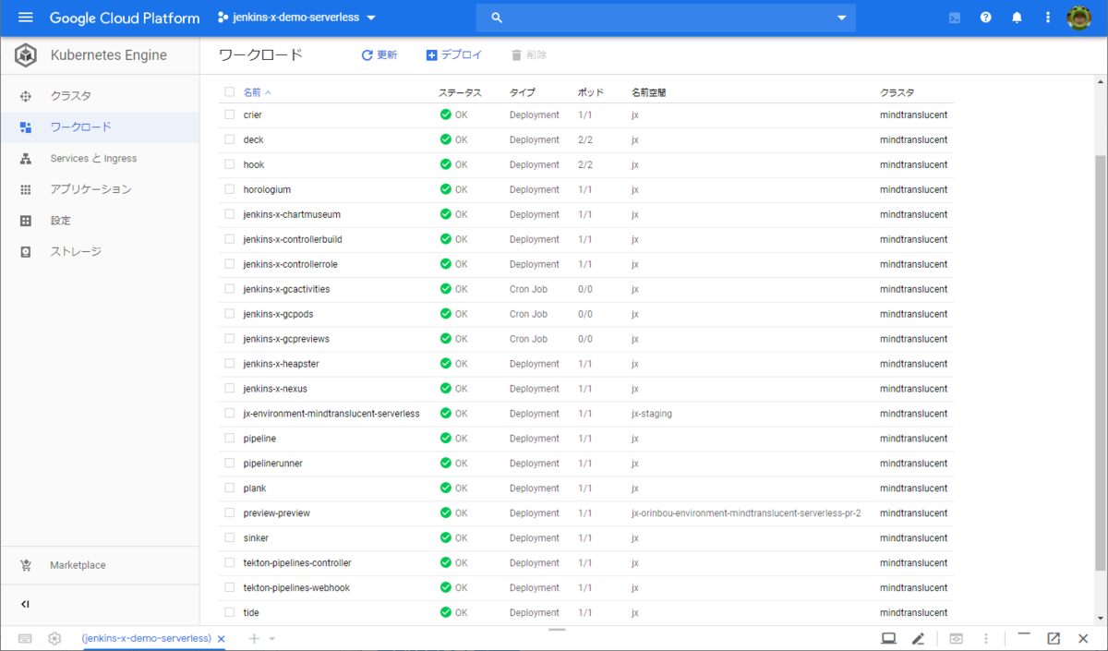Check the horologium workload checkbox
This screenshot has width=1108, height=651.
230,189
